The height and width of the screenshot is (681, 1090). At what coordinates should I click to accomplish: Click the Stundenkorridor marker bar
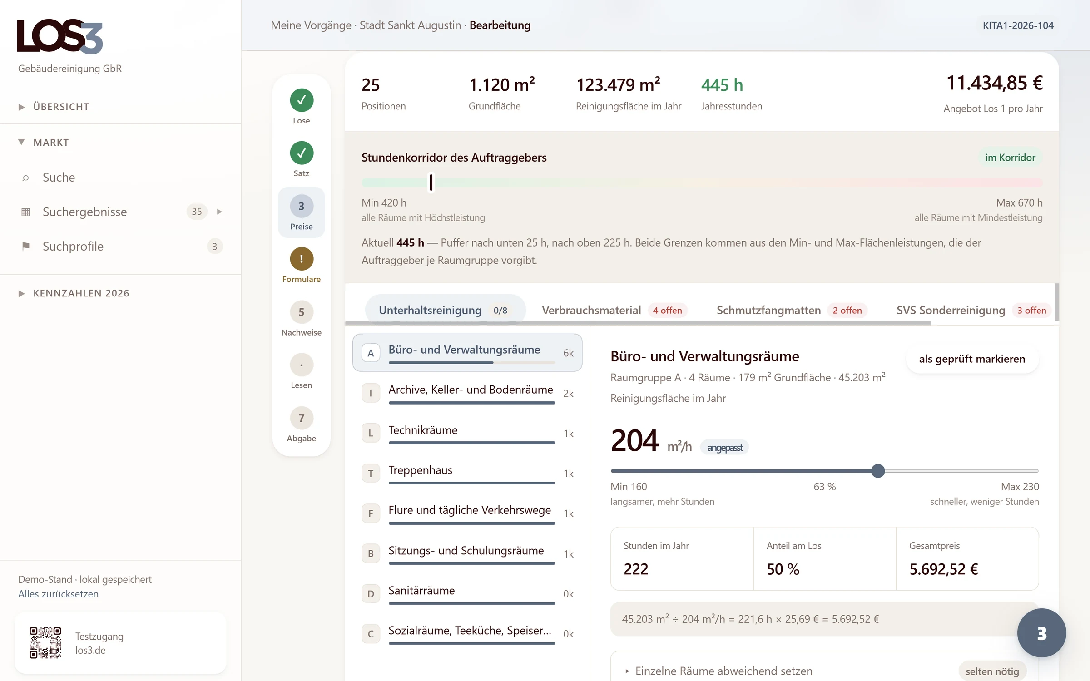point(431,183)
